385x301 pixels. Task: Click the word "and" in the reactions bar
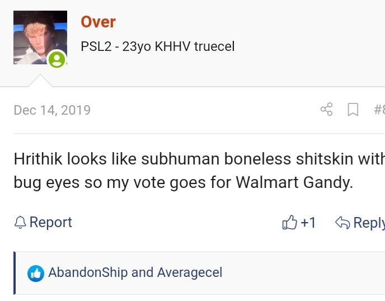point(142,272)
